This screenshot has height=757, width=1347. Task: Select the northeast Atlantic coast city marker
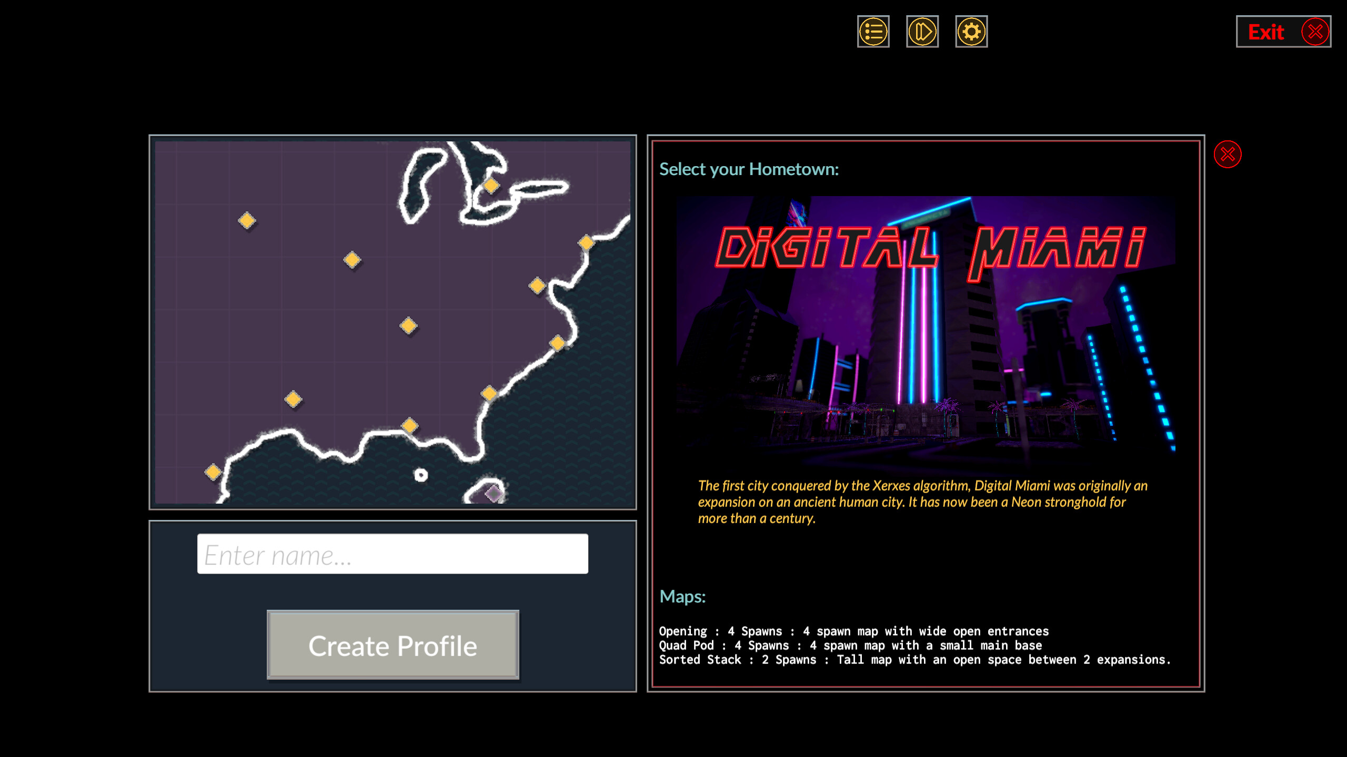click(585, 243)
